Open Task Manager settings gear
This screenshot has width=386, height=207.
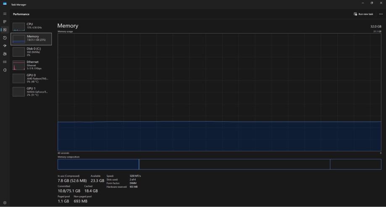pyautogui.click(x=5, y=203)
